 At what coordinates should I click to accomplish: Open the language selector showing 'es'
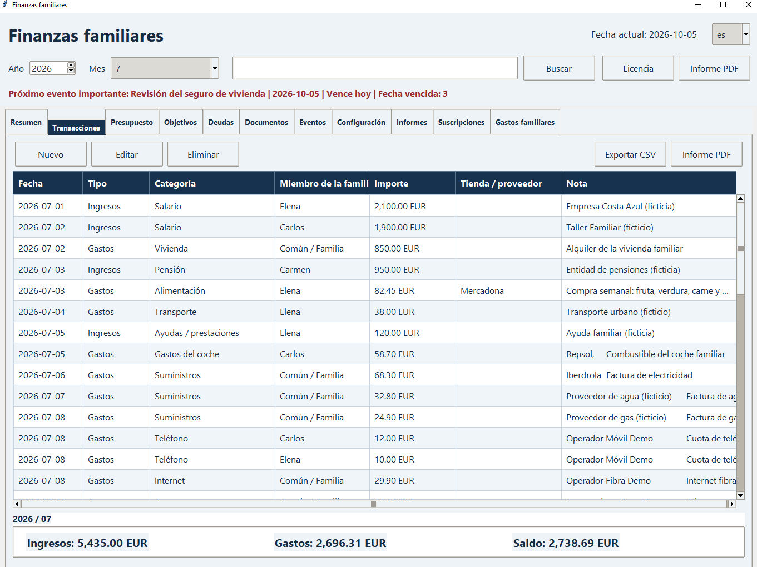pyautogui.click(x=731, y=34)
